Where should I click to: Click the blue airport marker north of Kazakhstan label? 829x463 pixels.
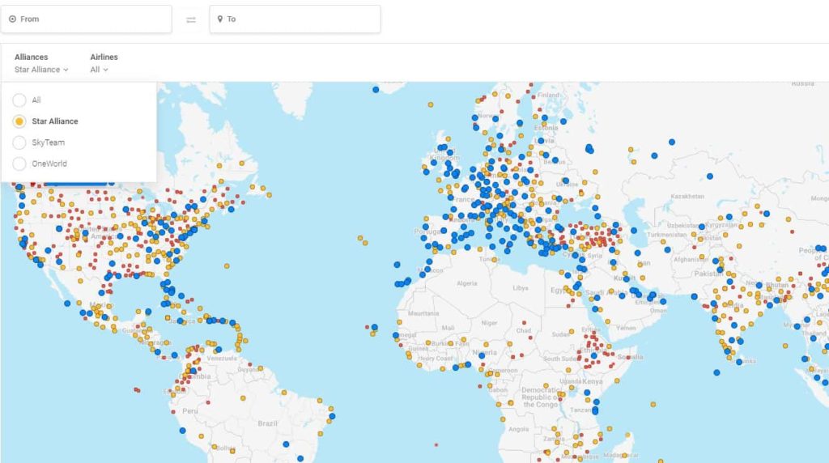(x=710, y=176)
